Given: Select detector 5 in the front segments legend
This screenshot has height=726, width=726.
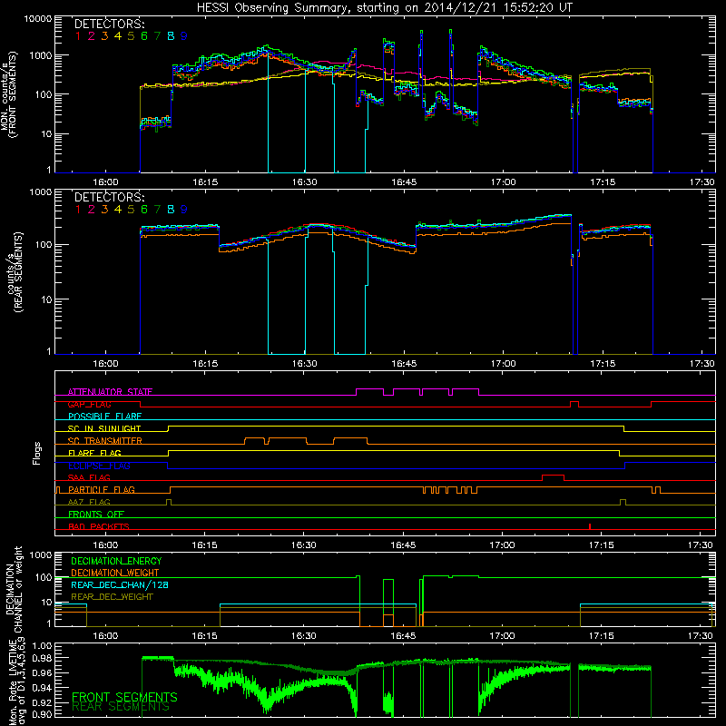Looking at the screenshot, I should (131, 36).
